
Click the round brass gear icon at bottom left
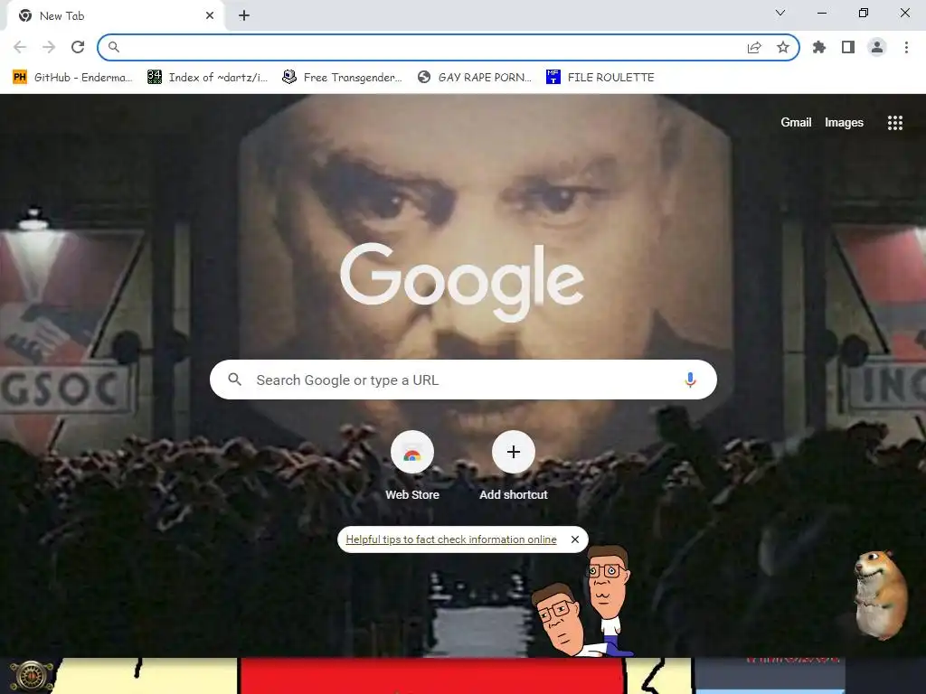[32, 677]
